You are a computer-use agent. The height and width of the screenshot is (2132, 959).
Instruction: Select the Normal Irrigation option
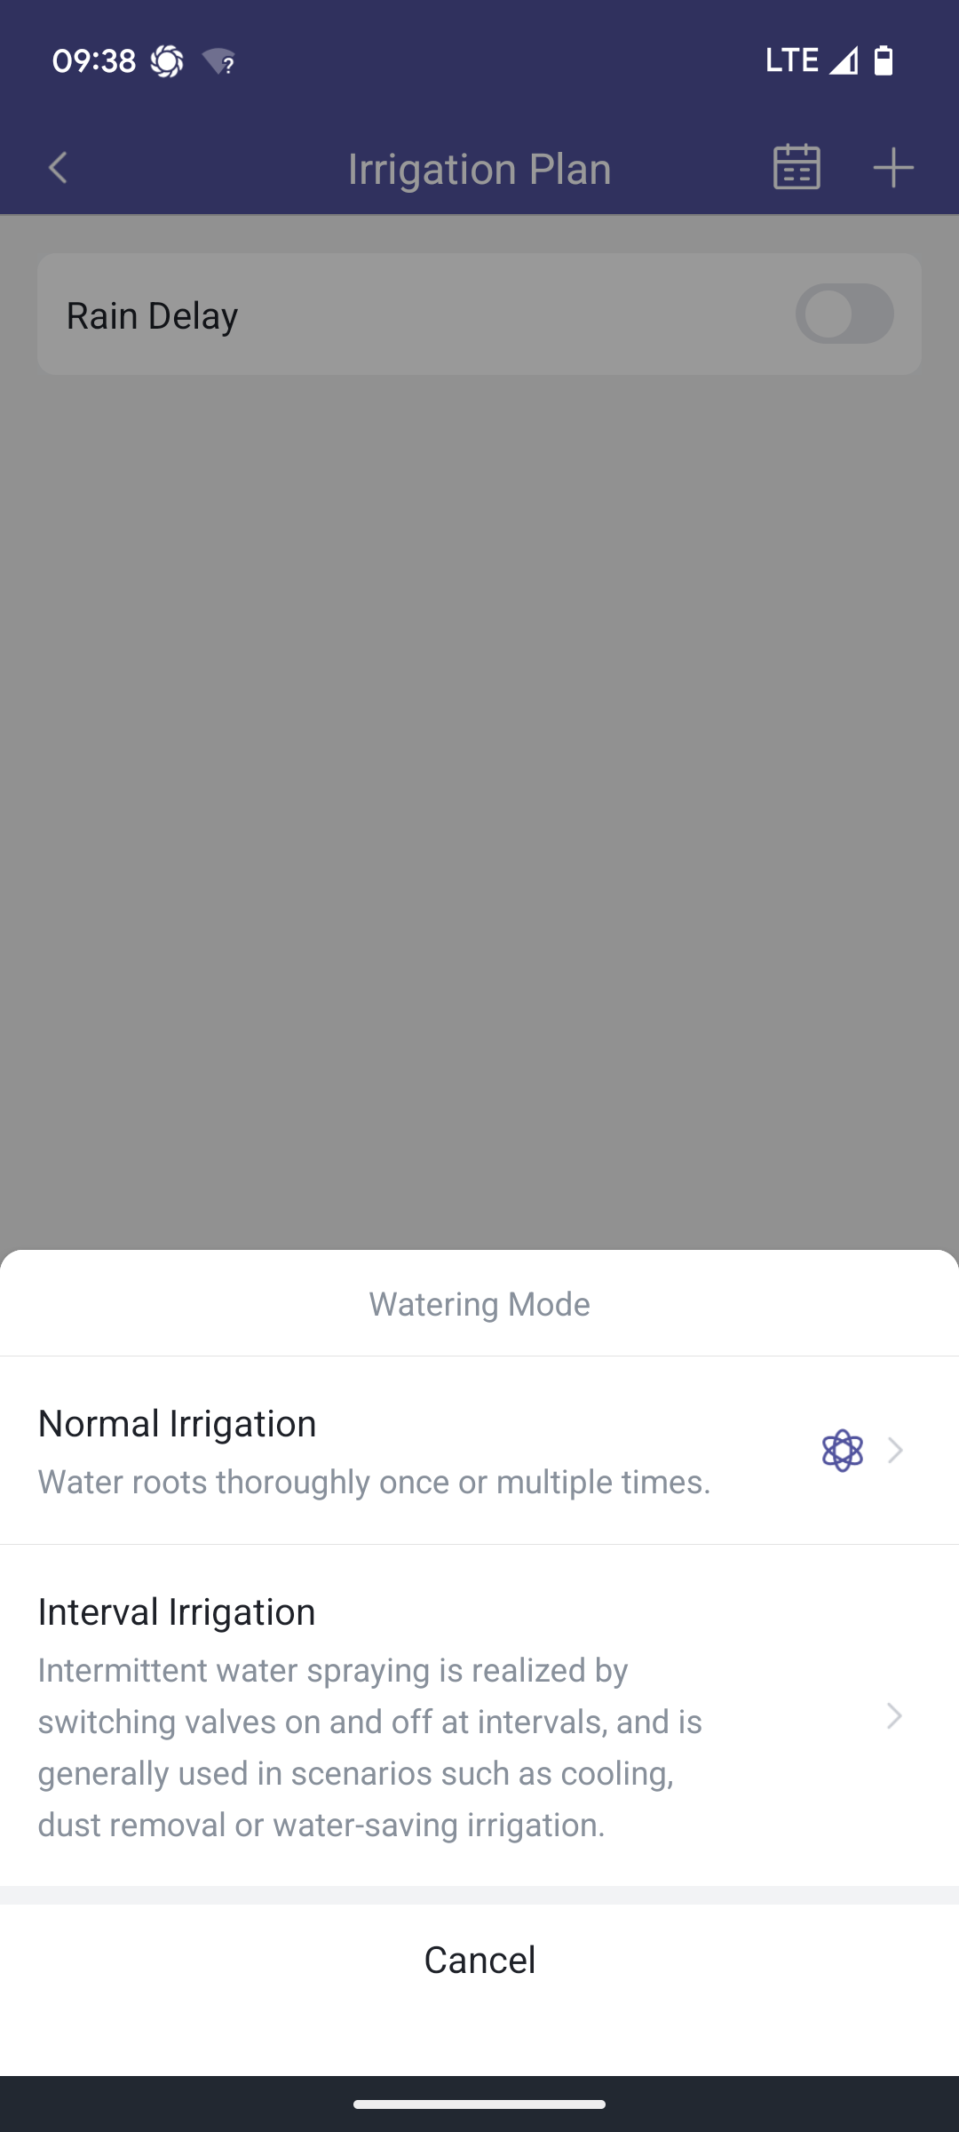coord(479,1451)
